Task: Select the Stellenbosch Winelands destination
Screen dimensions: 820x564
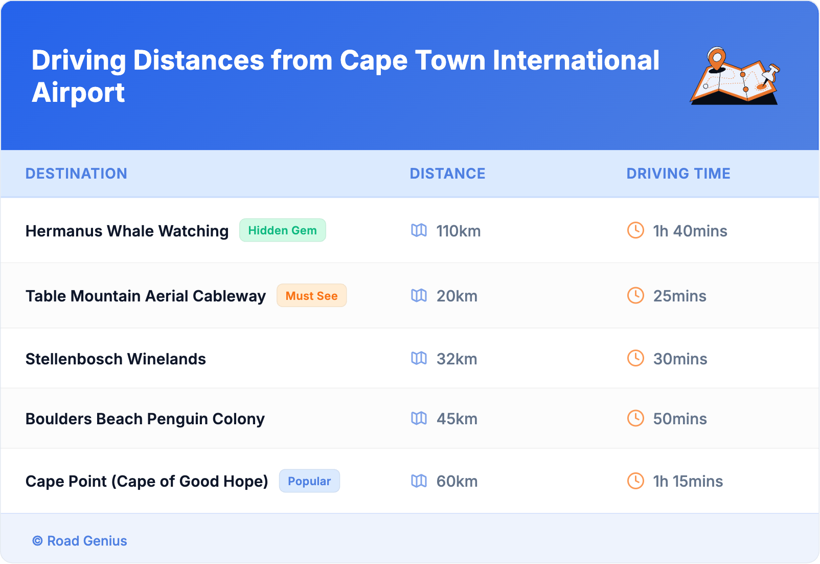Action: (x=116, y=359)
